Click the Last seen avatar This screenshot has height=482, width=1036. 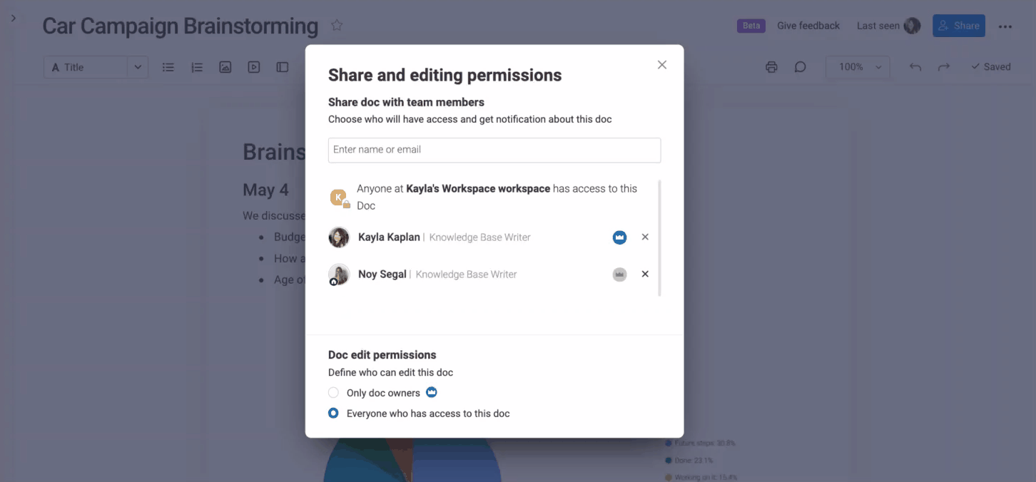click(x=912, y=26)
